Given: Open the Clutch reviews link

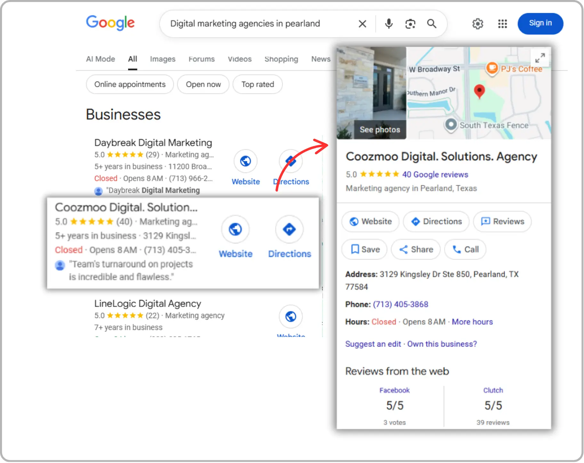Looking at the screenshot, I should [x=493, y=390].
